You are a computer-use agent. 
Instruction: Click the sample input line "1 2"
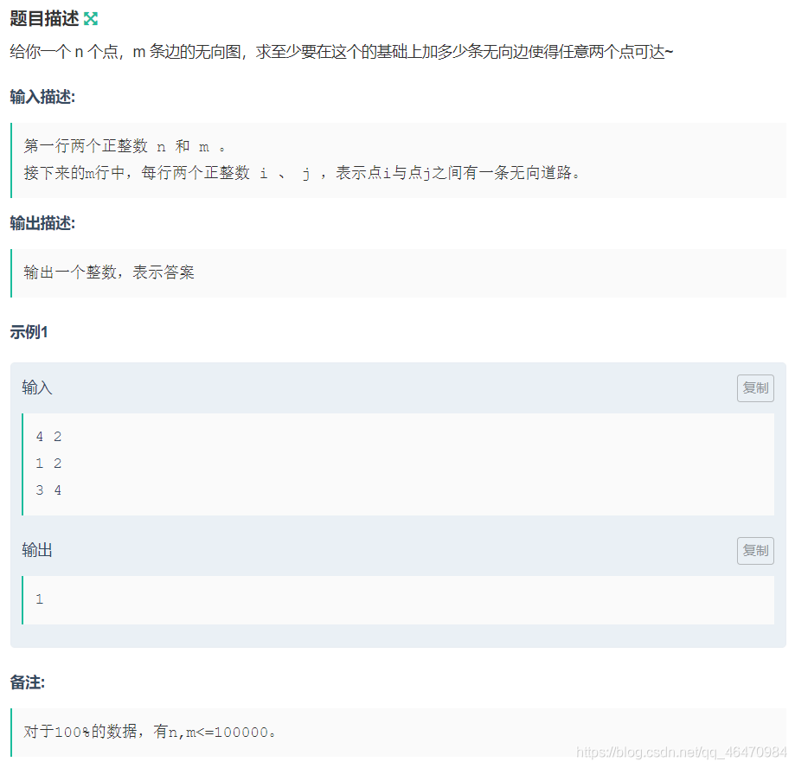[x=48, y=464]
